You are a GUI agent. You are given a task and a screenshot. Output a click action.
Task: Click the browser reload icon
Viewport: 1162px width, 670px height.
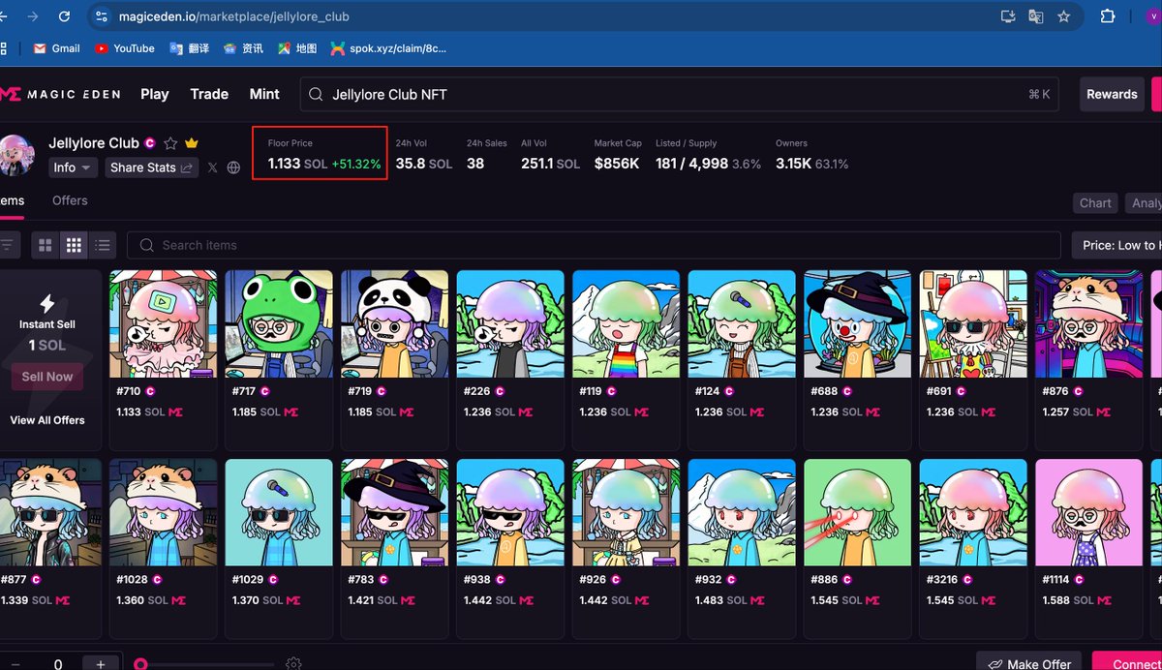(64, 16)
